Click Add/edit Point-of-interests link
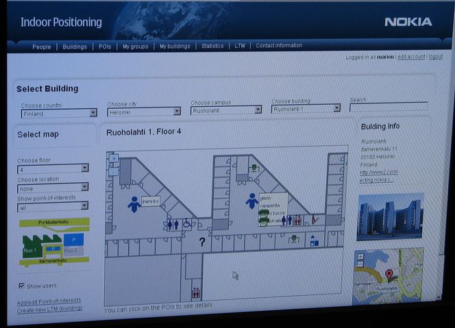Screen dimensions: 455x328 [x=49, y=301]
